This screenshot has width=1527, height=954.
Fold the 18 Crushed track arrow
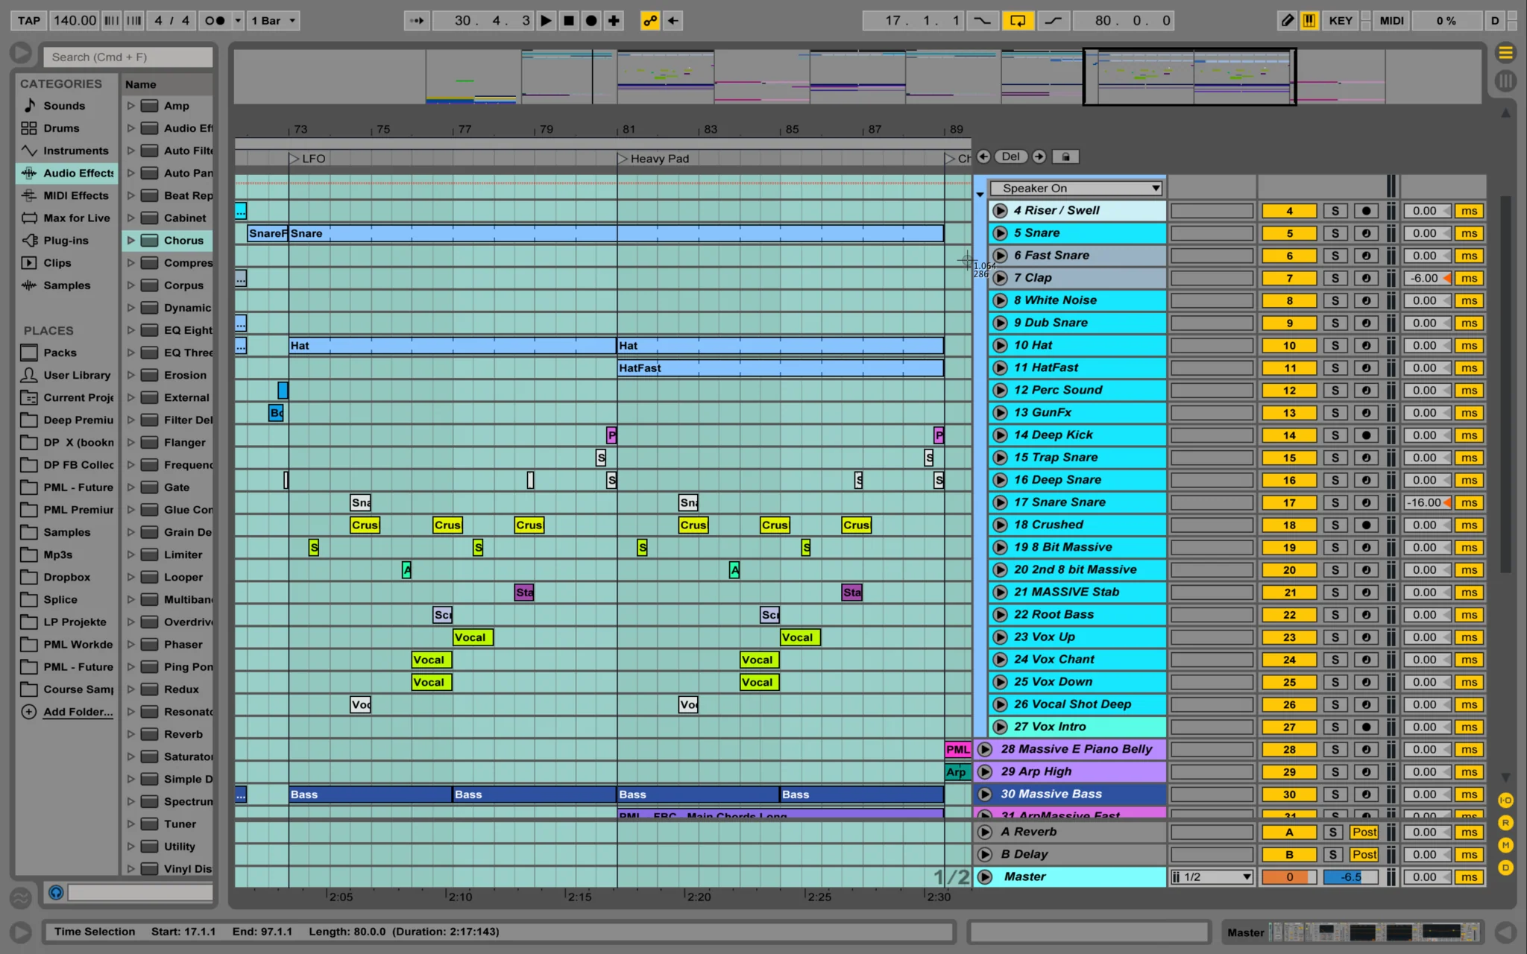click(x=1000, y=525)
